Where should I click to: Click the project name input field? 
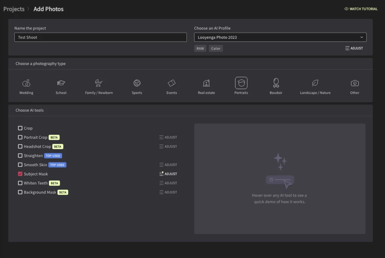point(100,37)
